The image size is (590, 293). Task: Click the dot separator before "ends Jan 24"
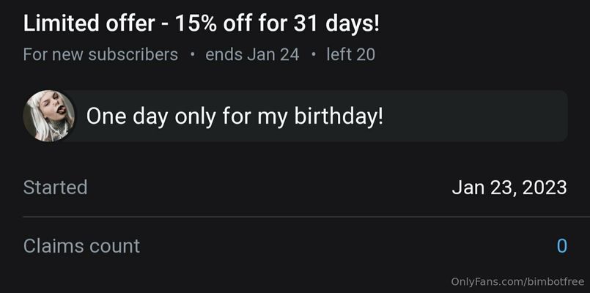click(x=192, y=55)
